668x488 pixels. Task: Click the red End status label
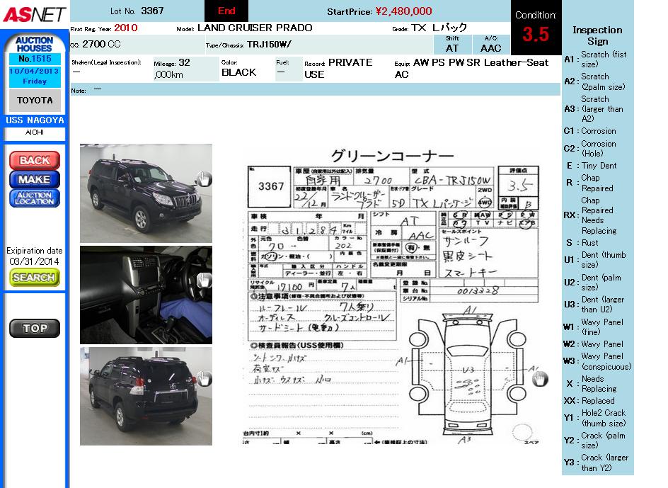(x=226, y=11)
